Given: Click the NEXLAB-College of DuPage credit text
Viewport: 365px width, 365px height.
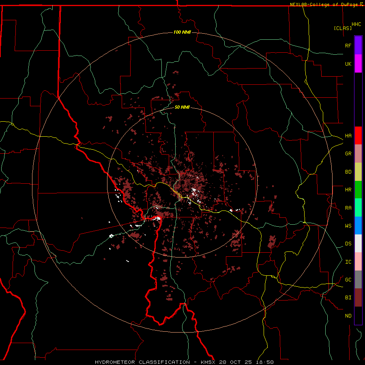Looking at the screenshot, I should (324, 4).
